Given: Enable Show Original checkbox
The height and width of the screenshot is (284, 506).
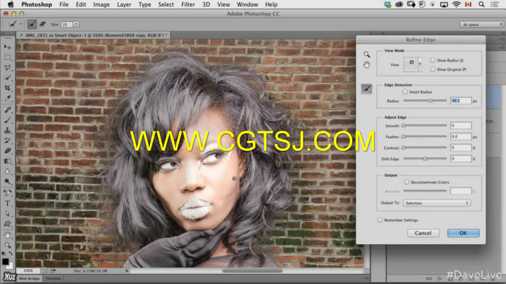Looking at the screenshot, I should pyautogui.click(x=433, y=69).
